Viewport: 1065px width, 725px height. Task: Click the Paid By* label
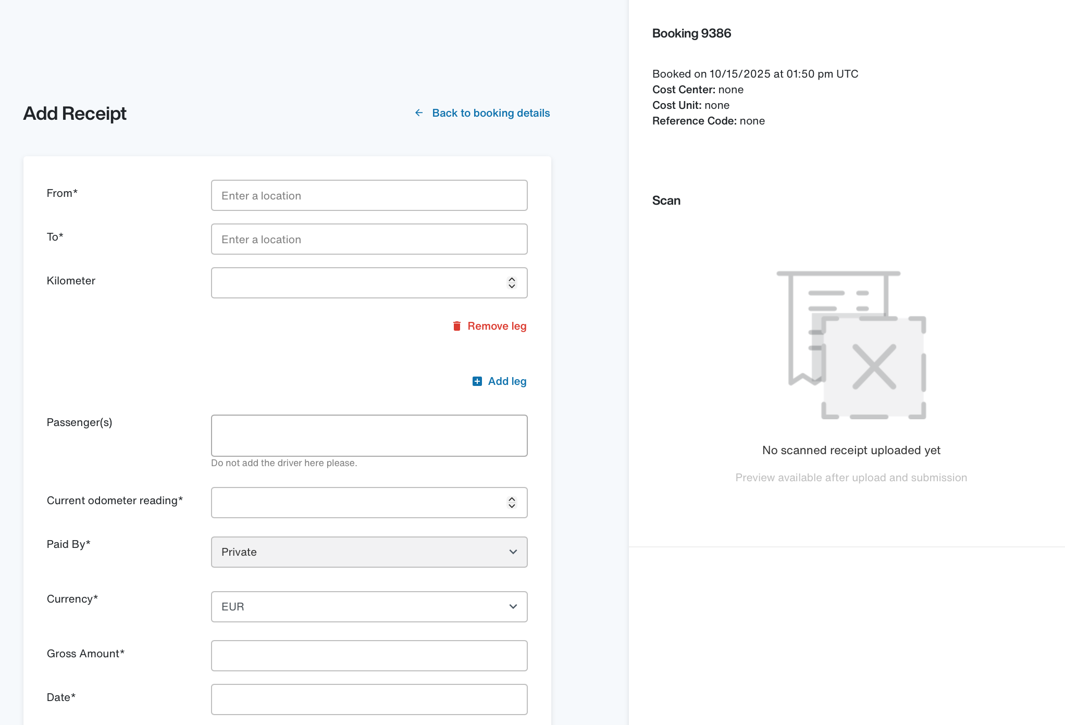(x=68, y=544)
